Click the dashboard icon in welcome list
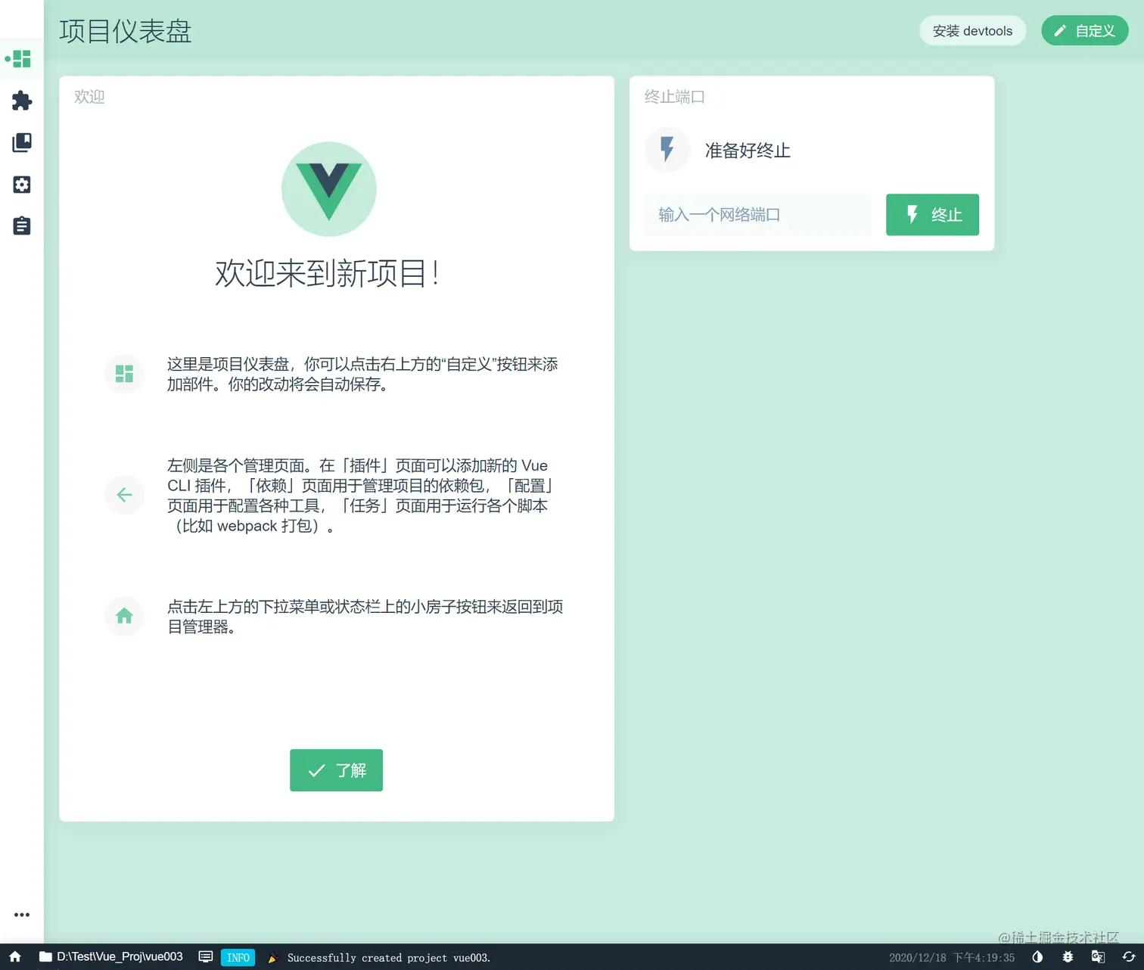The width and height of the screenshot is (1144, 970). pos(124,374)
